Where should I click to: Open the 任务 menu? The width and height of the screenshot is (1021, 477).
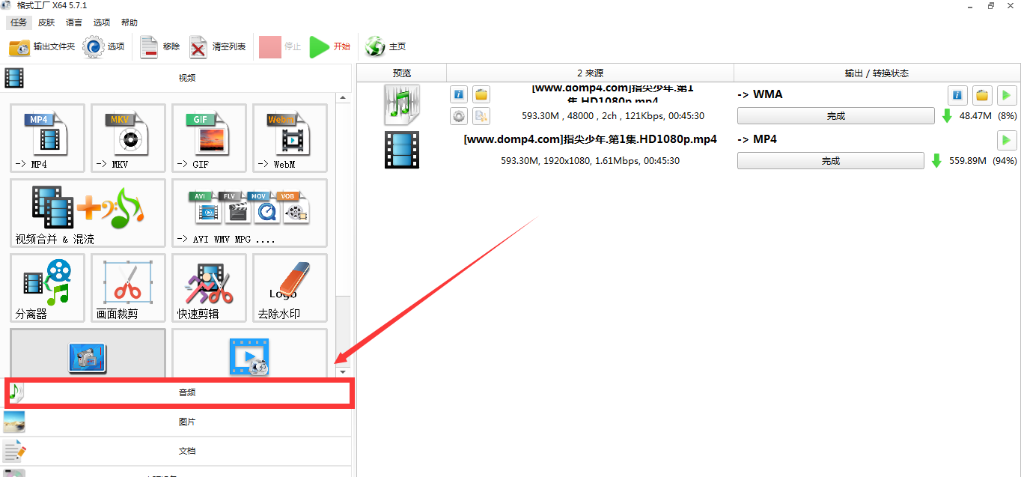coord(19,22)
